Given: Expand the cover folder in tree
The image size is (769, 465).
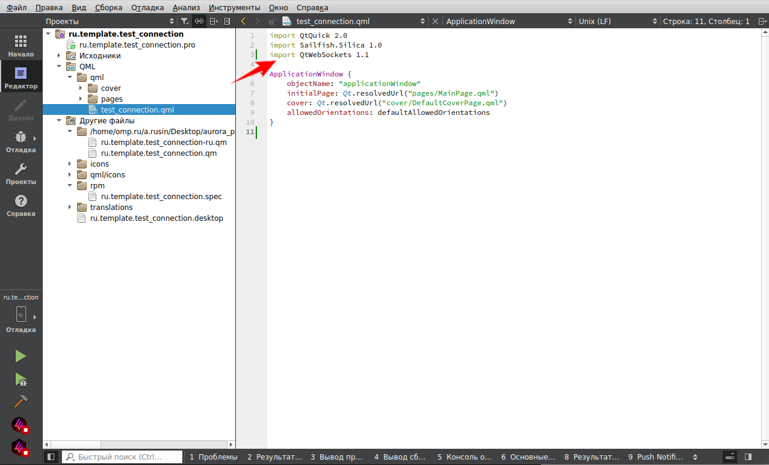Looking at the screenshot, I should [x=81, y=88].
